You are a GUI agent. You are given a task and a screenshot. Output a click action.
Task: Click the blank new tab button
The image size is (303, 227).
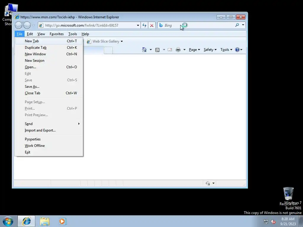coord(108,50)
